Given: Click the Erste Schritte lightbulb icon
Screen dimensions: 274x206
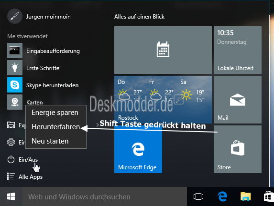Looking at the screenshot, I should 15,68.
